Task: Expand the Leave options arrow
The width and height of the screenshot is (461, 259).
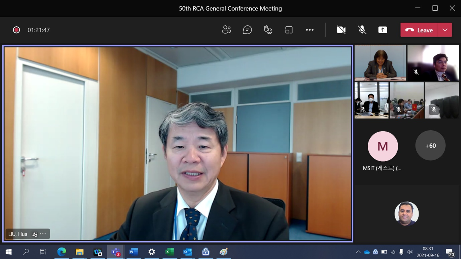Action: [x=445, y=30]
